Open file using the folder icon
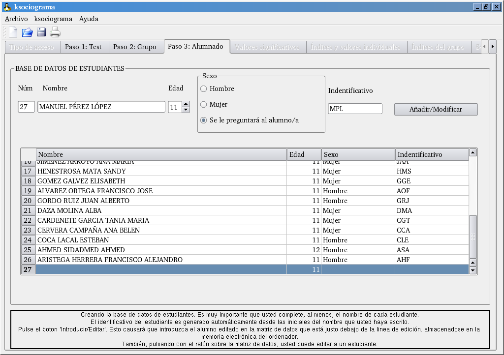This screenshot has width=504, height=355. [x=28, y=32]
